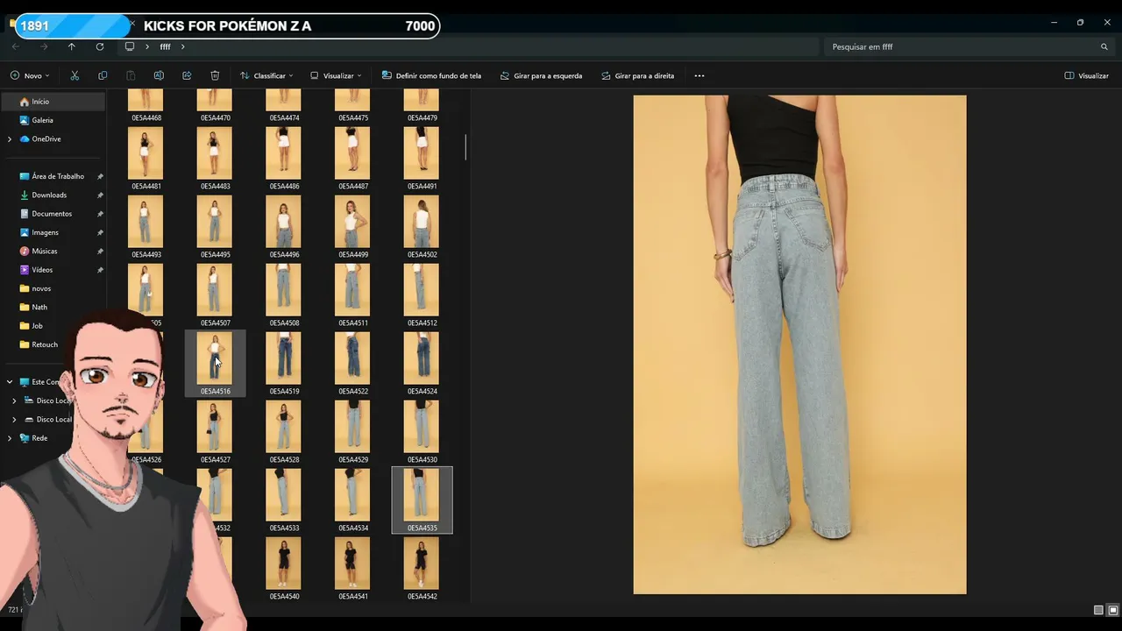
Task: Click the Área de Trabalho desktop icon
Action: click(25, 176)
